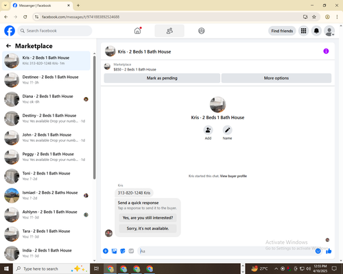Image resolution: width=343 pixels, height=274 pixels.
Task: Click chat header 'Kris · 2 Beds 1 Bath House'
Action: (x=144, y=51)
